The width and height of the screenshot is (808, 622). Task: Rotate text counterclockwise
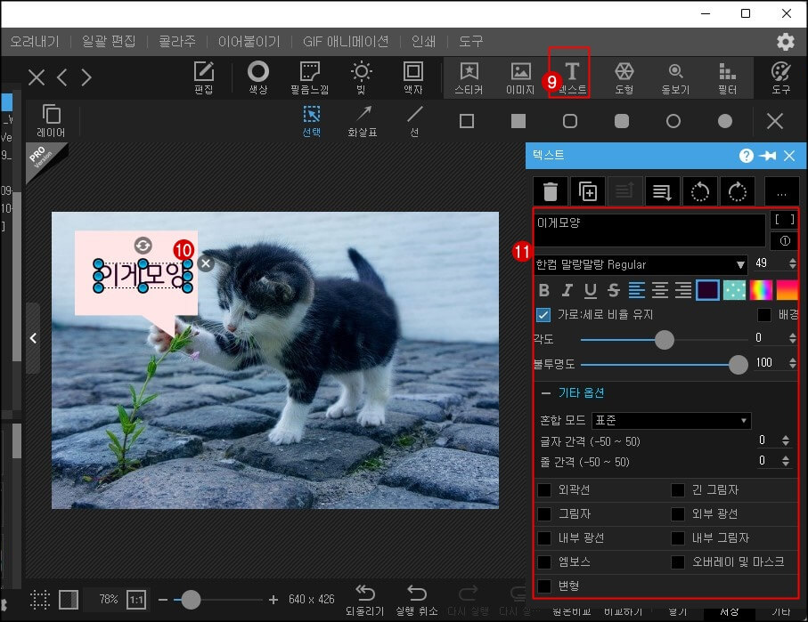700,191
